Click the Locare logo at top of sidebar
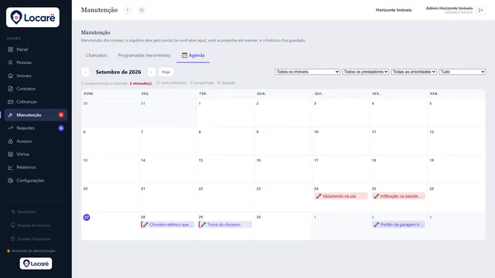This screenshot has height=278, width=495. pyautogui.click(x=32, y=17)
